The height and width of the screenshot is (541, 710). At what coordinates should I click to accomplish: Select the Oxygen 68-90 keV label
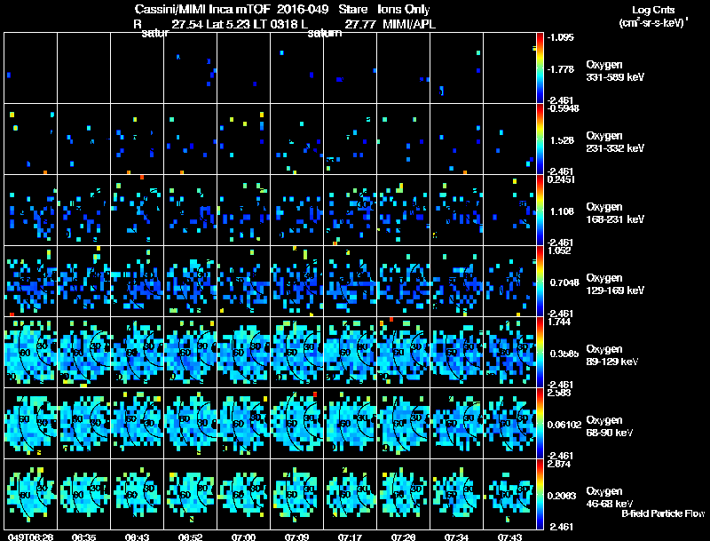coord(610,426)
